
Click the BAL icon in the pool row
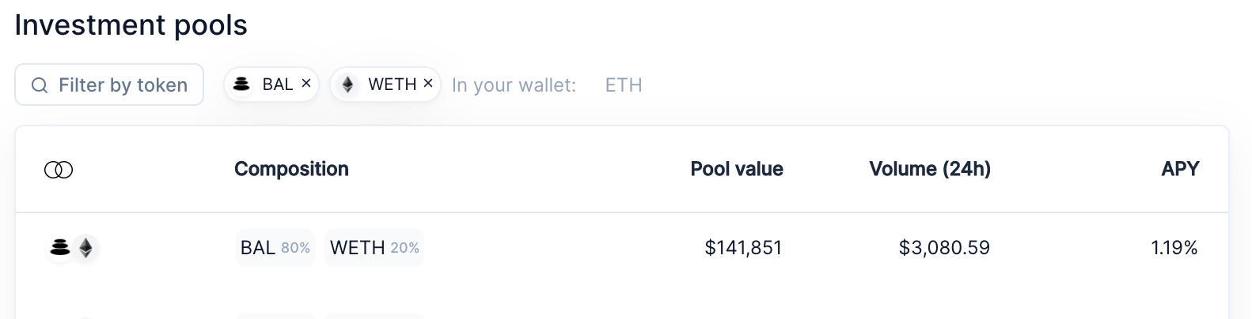pyautogui.click(x=59, y=248)
